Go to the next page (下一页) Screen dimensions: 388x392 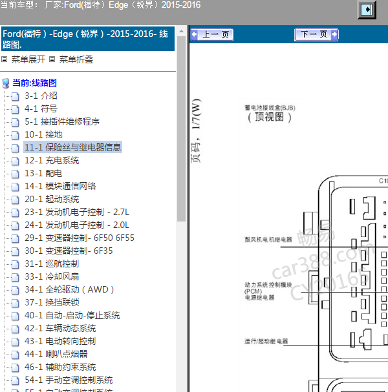tap(316, 34)
